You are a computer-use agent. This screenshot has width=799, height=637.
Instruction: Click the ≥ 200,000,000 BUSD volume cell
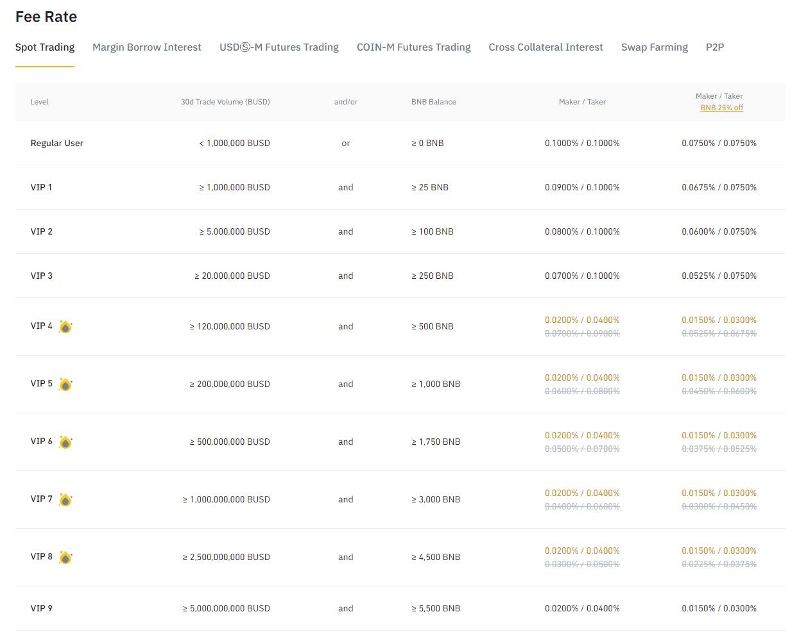point(230,385)
